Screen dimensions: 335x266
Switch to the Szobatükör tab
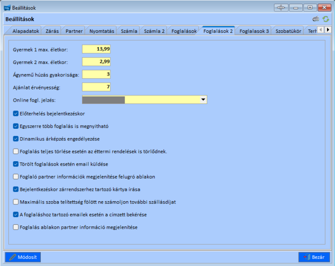click(x=288, y=31)
